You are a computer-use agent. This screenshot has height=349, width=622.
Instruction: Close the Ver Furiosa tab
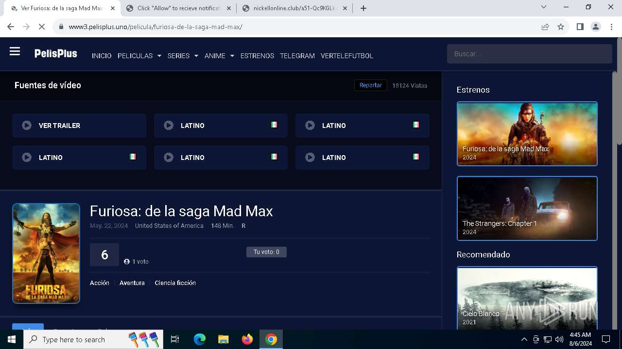pos(112,8)
